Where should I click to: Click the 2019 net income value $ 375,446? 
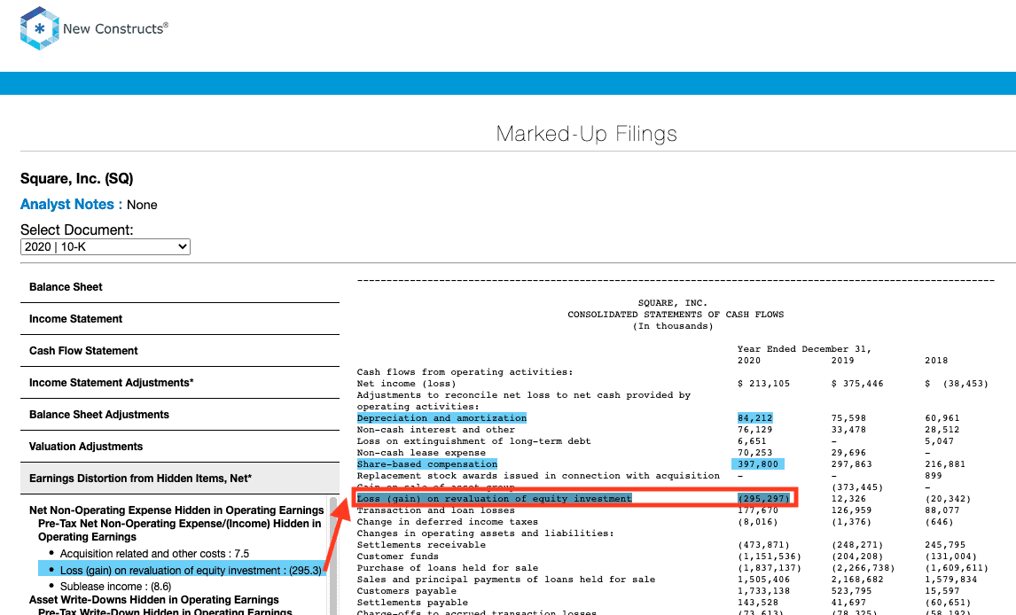(x=857, y=383)
